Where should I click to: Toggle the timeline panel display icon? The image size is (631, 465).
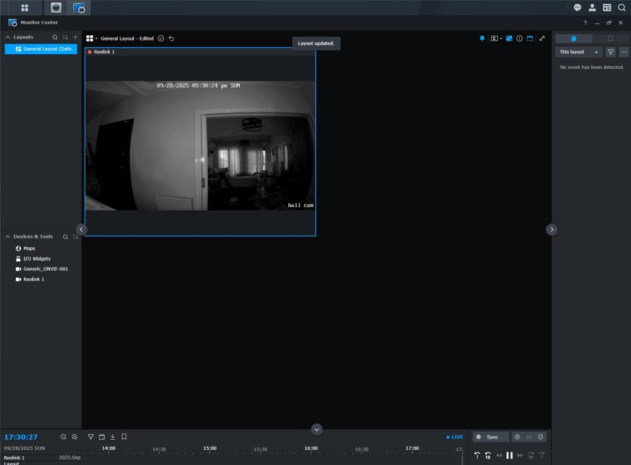tap(530, 38)
